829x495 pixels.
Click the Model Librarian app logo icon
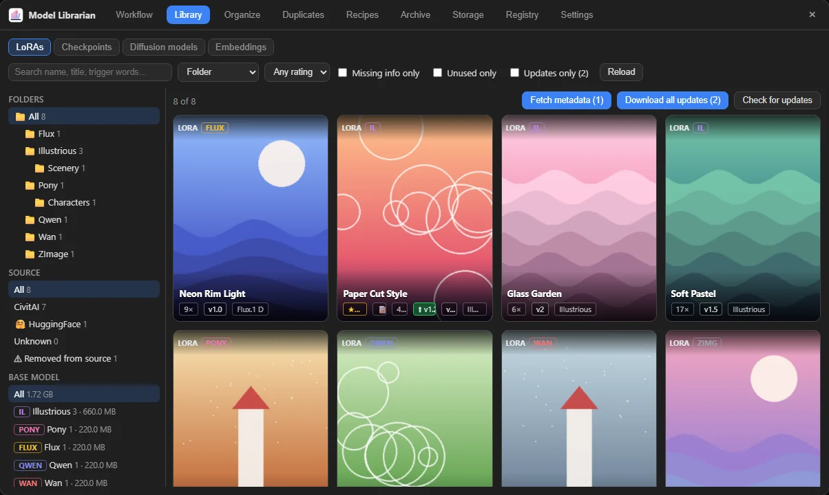(x=16, y=14)
